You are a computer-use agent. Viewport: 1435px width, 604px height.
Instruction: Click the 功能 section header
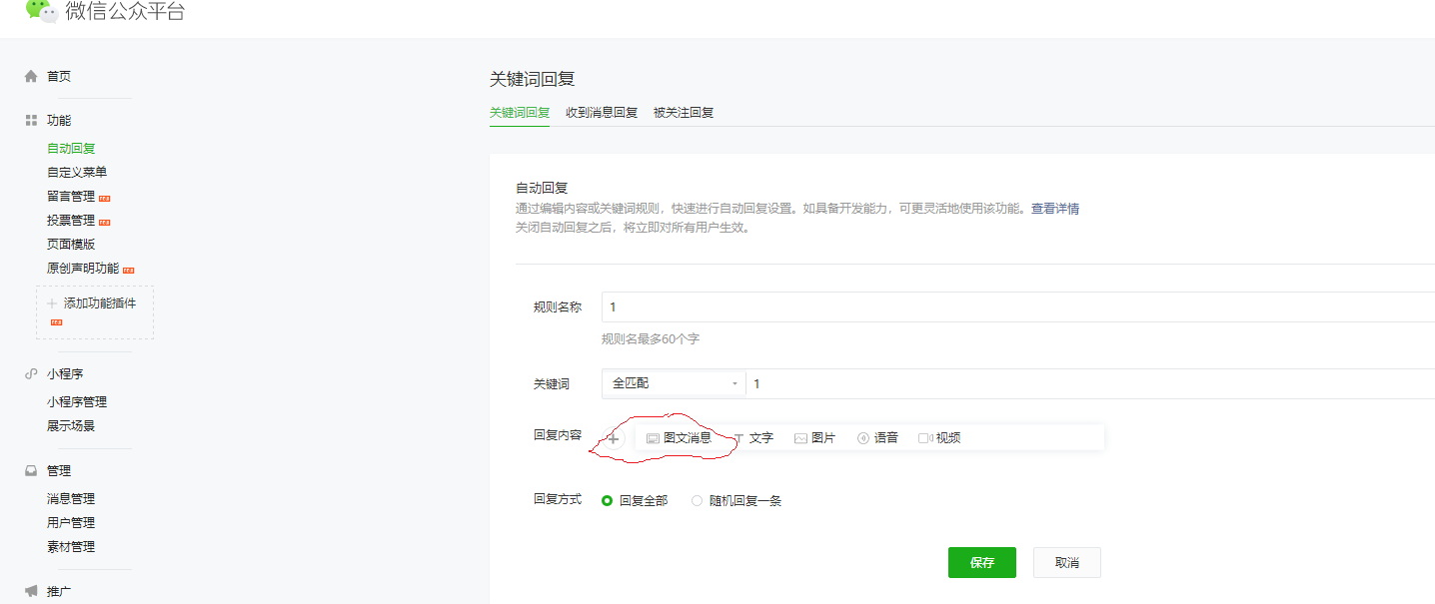pos(59,120)
